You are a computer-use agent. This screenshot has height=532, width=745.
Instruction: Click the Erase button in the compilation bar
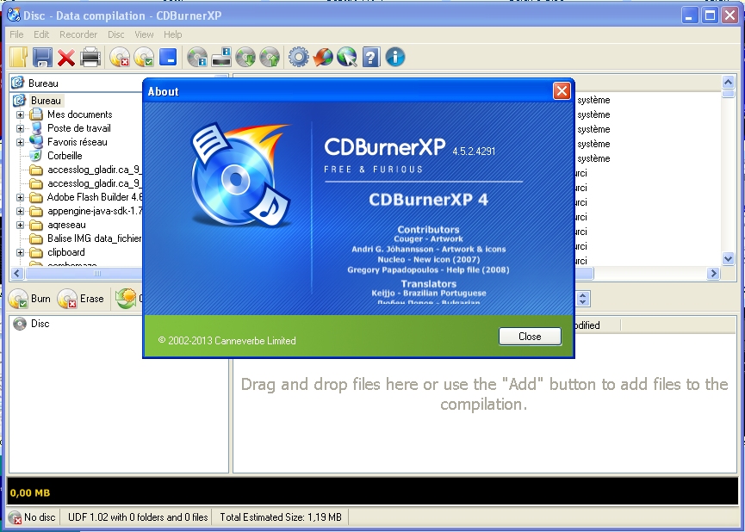tap(81, 299)
